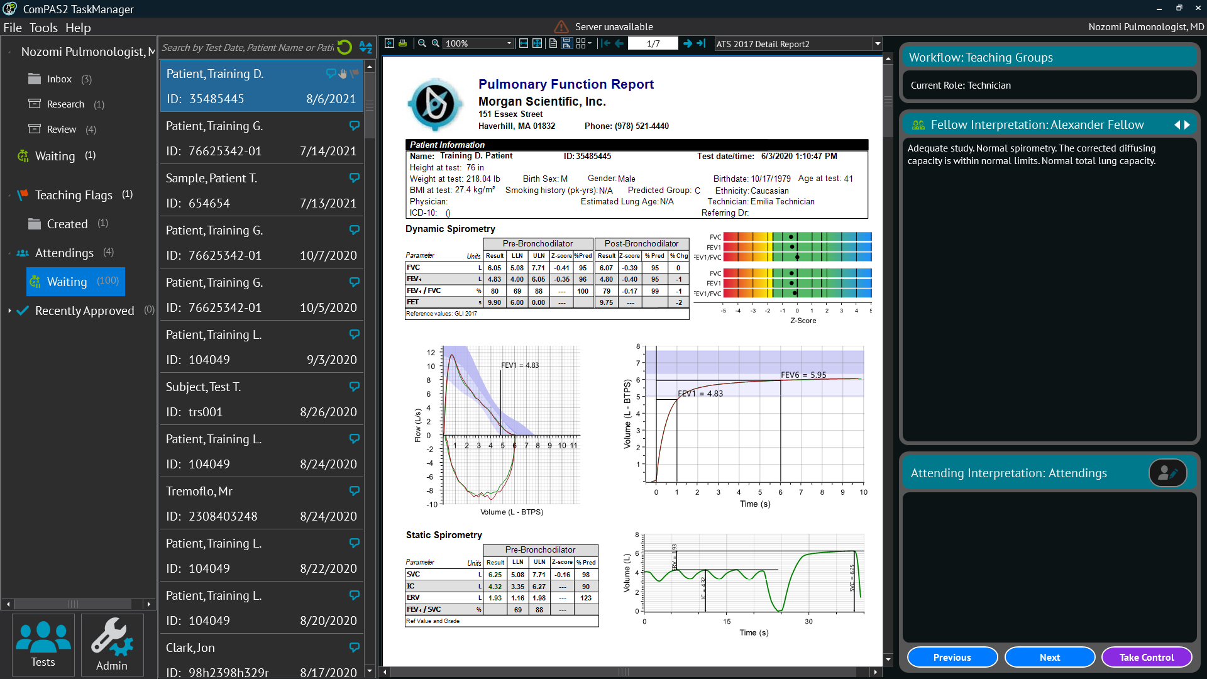
Task: Open comment icon on Clark, Jon row
Action: [355, 648]
